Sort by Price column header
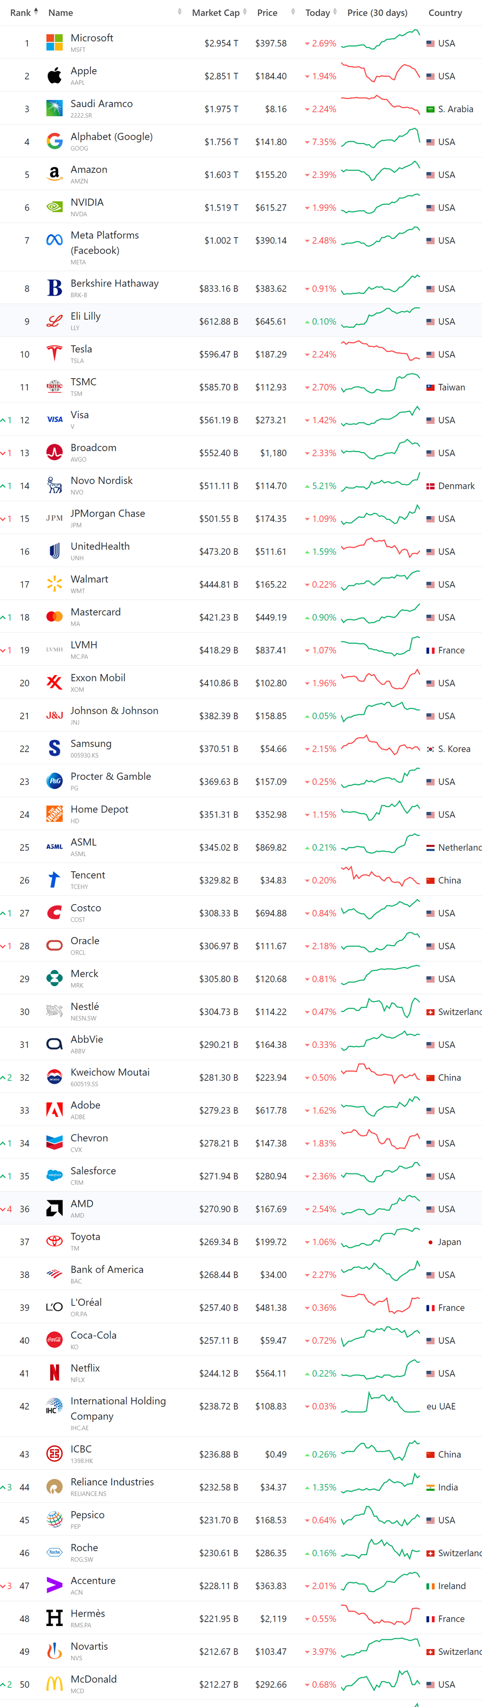 point(267,13)
